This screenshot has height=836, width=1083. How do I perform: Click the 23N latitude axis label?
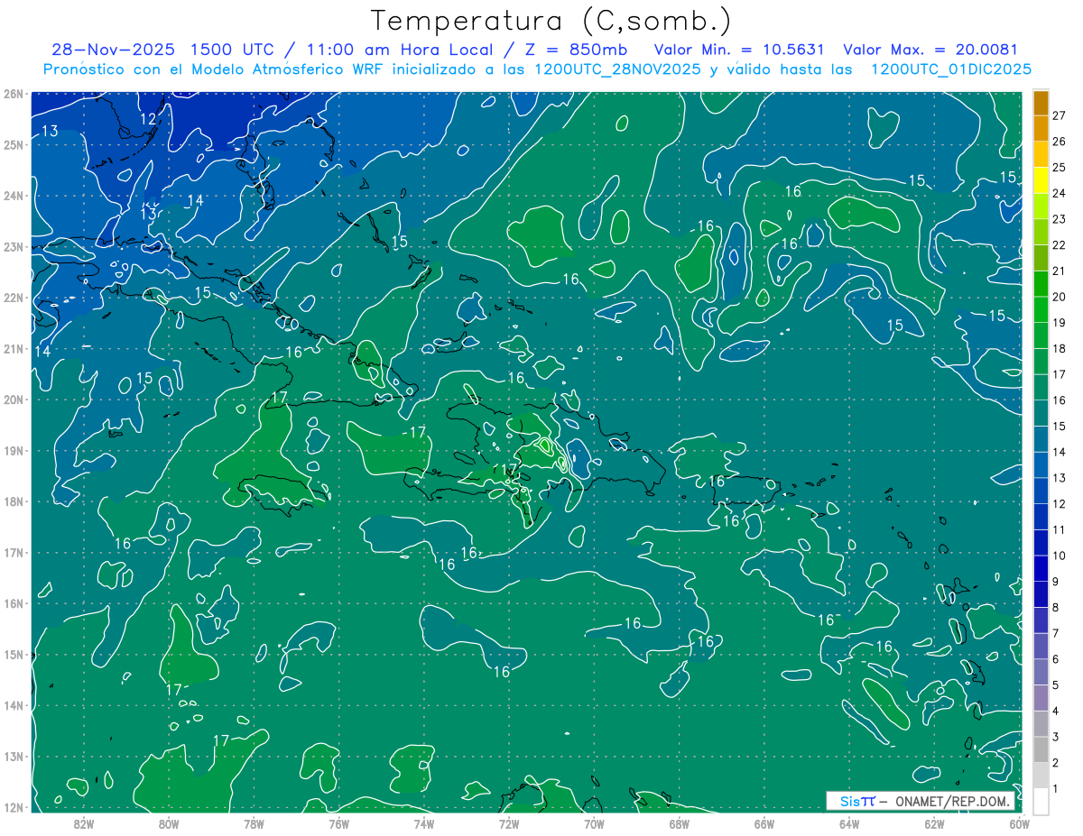14,246
